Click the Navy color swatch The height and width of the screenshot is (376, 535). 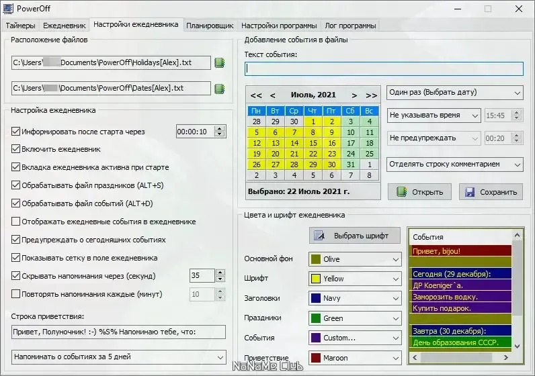click(316, 298)
